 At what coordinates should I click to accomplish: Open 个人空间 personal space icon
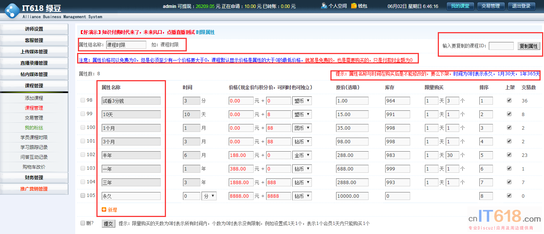(324, 6)
